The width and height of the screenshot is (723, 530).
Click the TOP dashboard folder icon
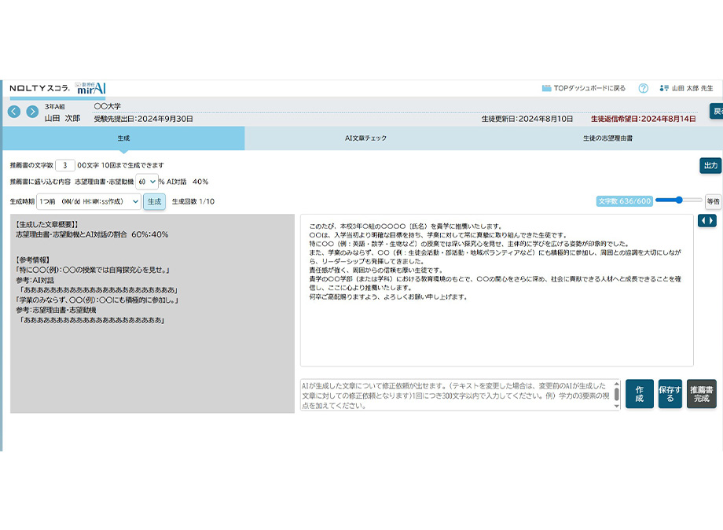(x=546, y=89)
